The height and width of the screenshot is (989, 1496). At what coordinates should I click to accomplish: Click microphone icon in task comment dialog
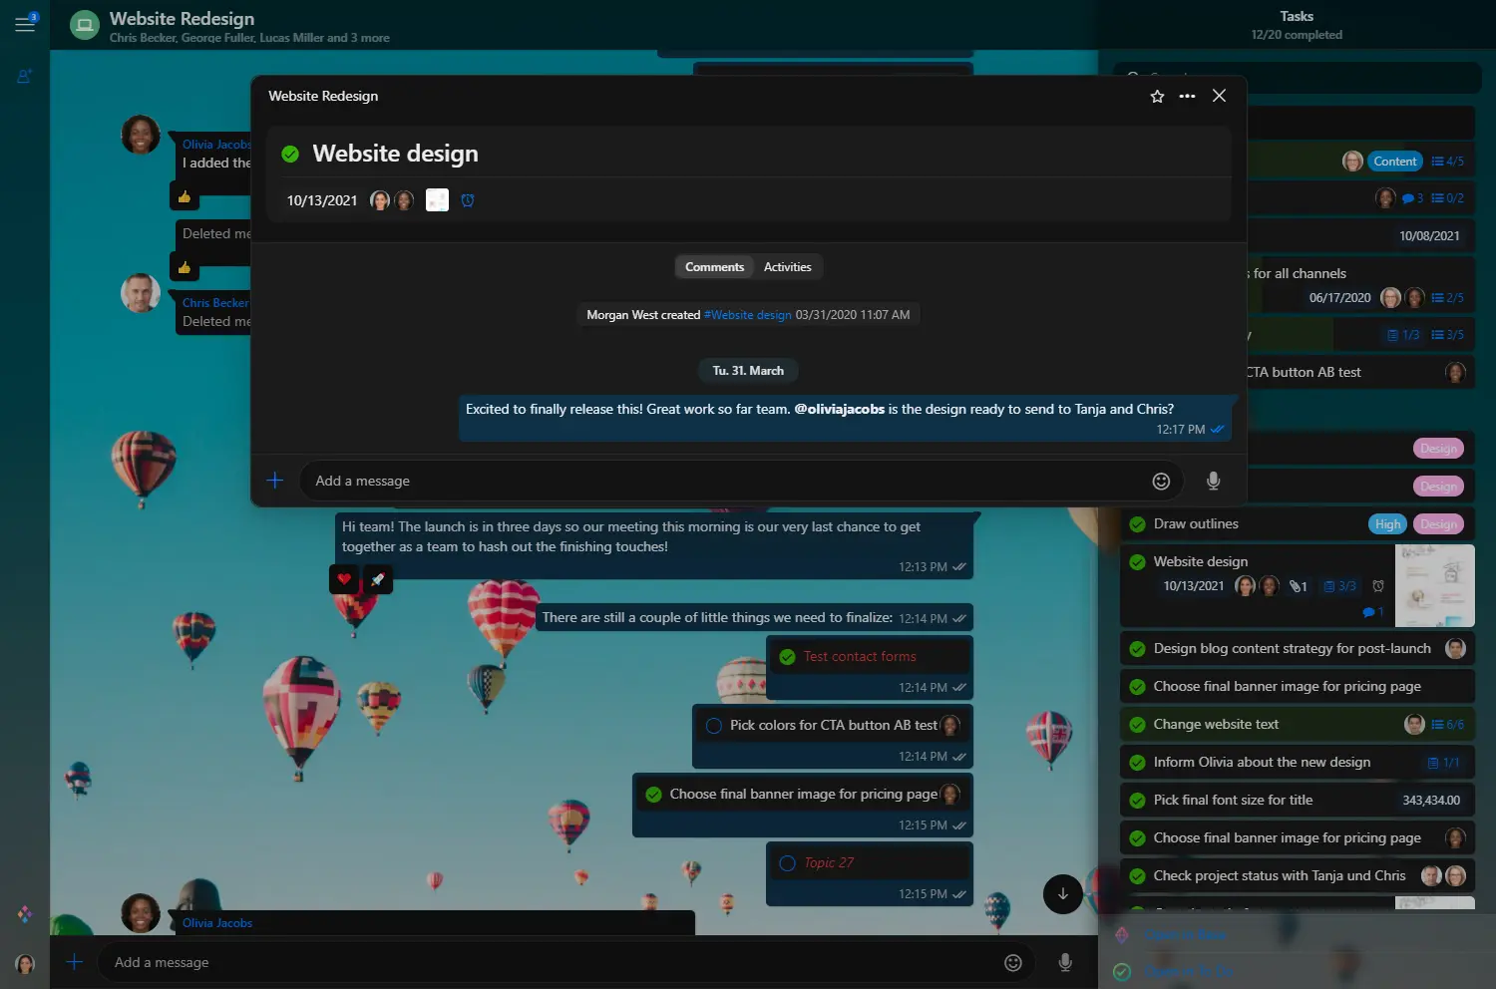tap(1213, 482)
